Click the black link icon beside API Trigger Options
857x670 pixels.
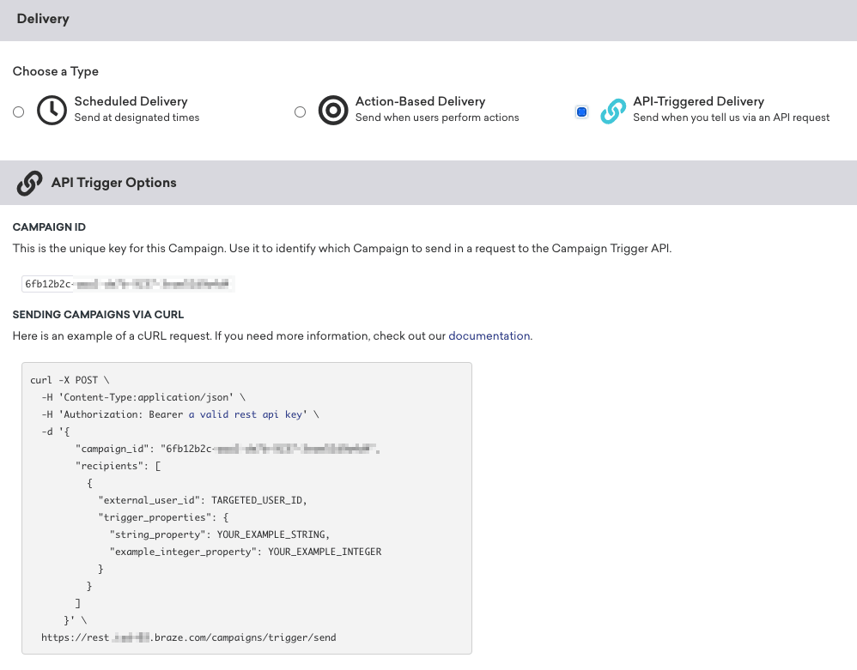(x=29, y=183)
